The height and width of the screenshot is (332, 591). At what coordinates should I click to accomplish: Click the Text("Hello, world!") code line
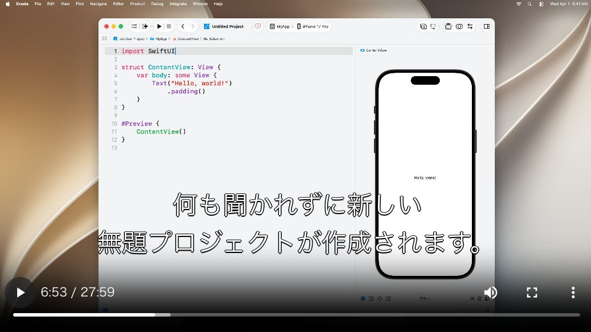[192, 83]
